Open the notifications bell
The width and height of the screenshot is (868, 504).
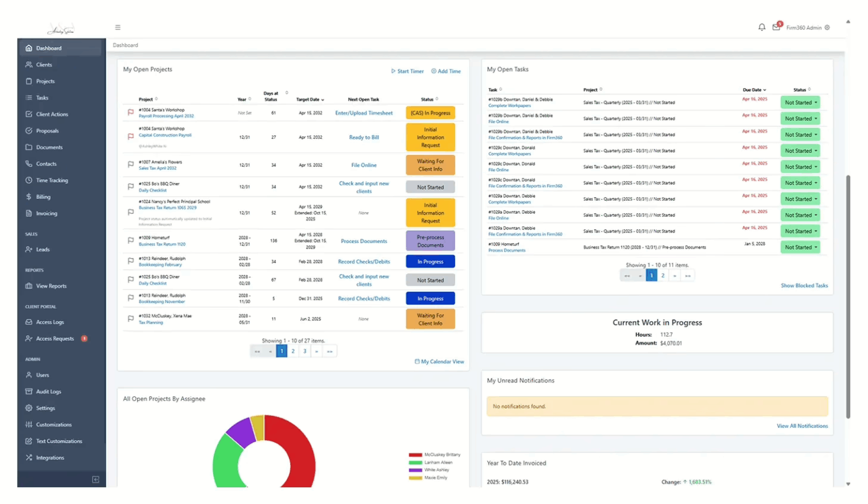(x=761, y=27)
